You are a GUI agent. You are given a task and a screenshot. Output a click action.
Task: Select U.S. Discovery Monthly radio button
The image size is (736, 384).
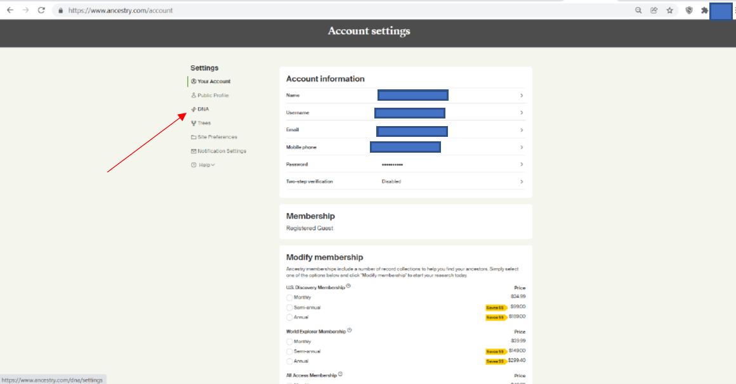coord(289,298)
